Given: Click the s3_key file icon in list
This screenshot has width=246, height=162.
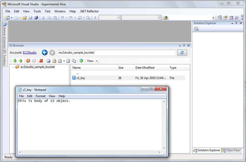Looking at the screenshot, I should 74,78.
